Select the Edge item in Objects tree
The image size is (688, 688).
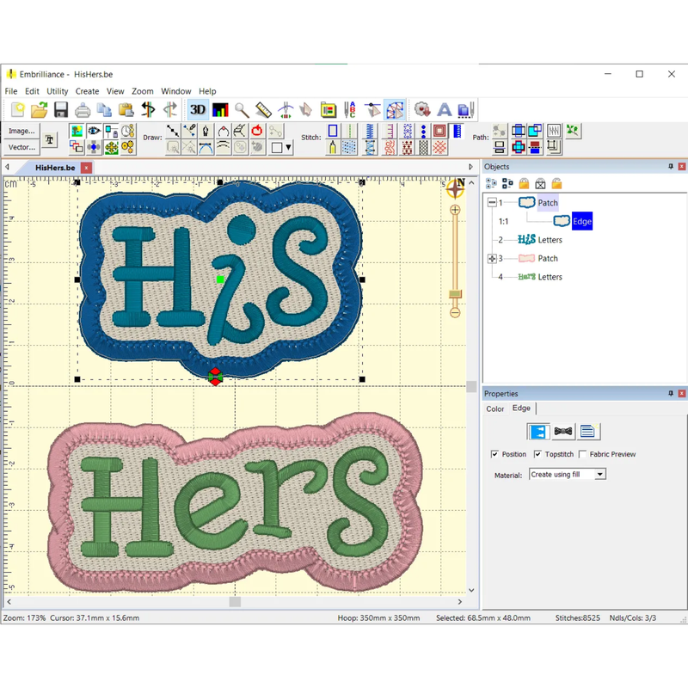tap(582, 222)
